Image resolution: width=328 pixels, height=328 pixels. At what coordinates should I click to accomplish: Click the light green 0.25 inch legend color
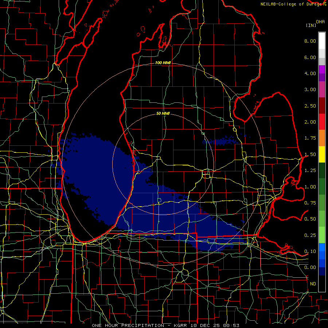coord(322,235)
